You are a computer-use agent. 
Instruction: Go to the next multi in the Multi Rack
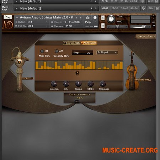click(96, 9)
